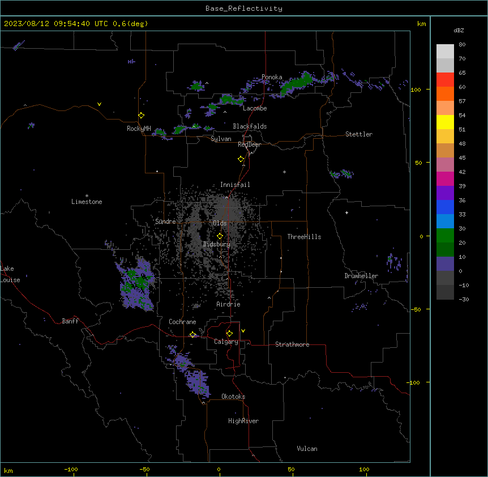The width and height of the screenshot is (488, 477).
Task: Click the Vulcan label
Action: pyautogui.click(x=307, y=449)
